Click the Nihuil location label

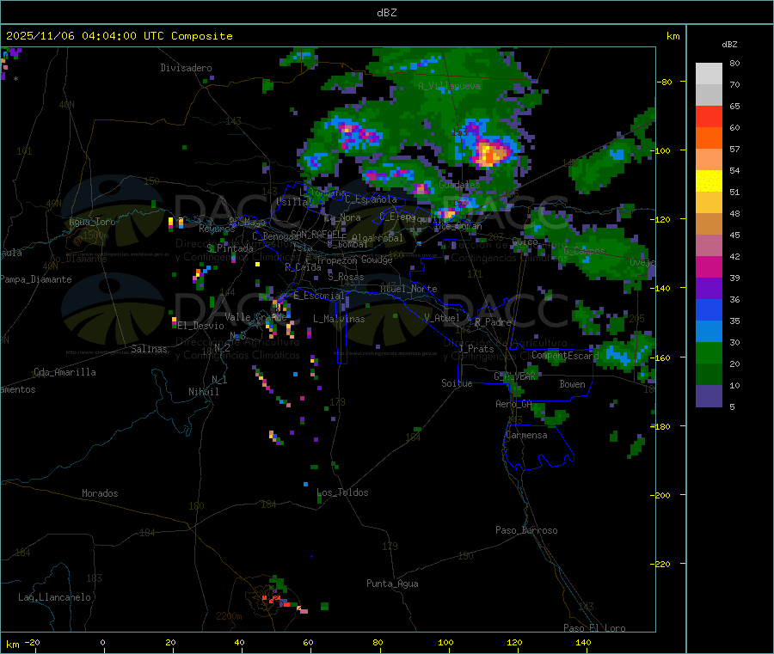(x=203, y=392)
